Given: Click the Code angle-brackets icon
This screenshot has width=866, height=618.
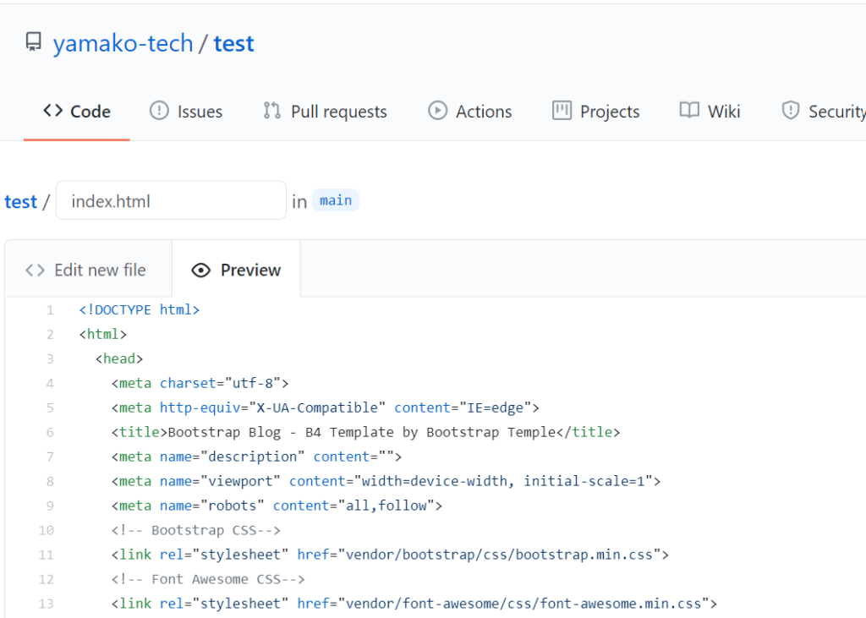Looking at the screenshot, I should (x=53, y=111).
